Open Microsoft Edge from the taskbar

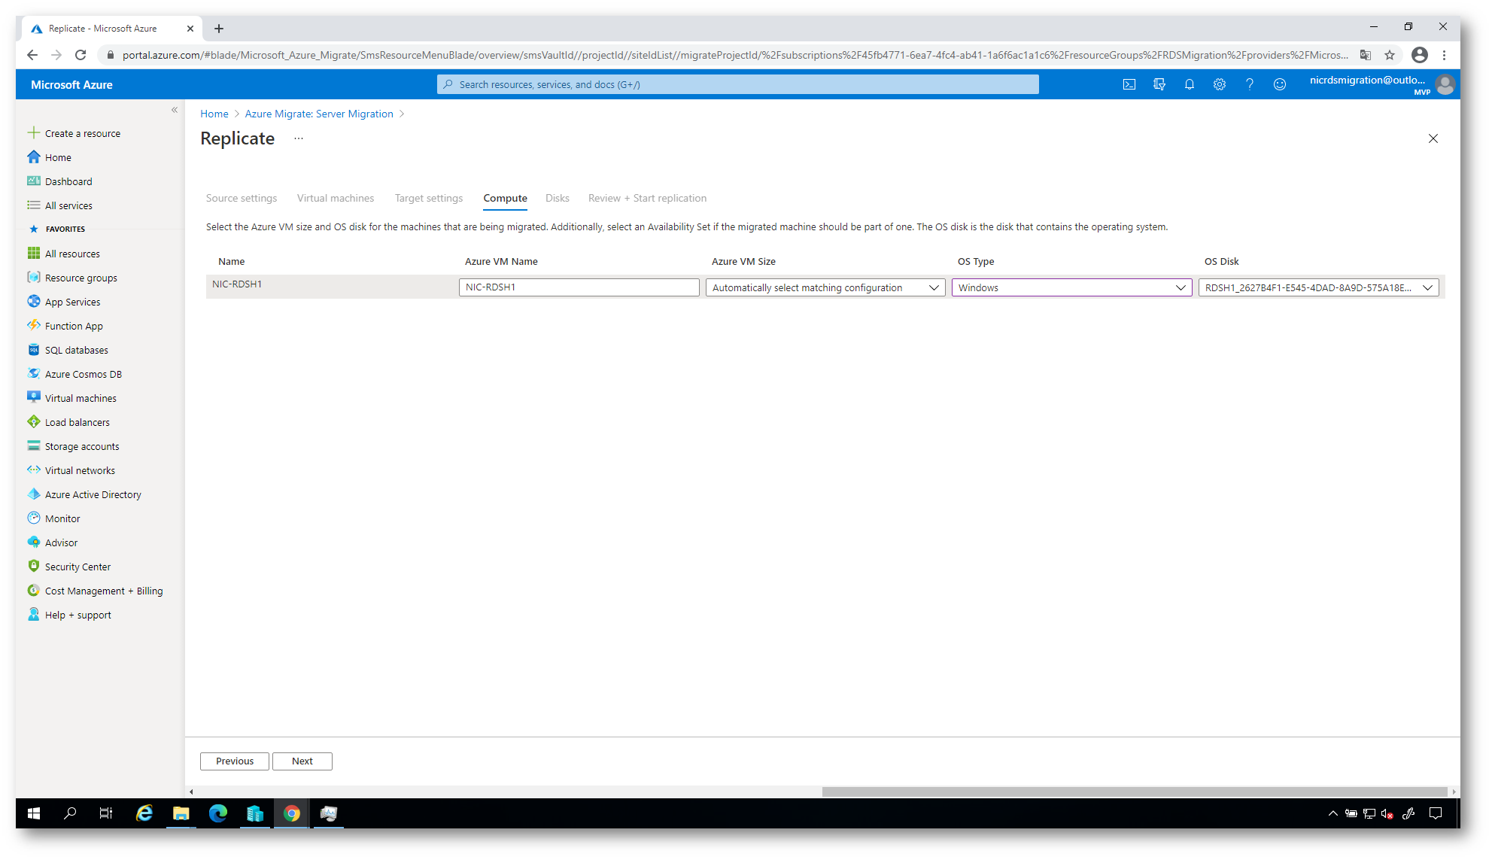(x=218, y=813)
